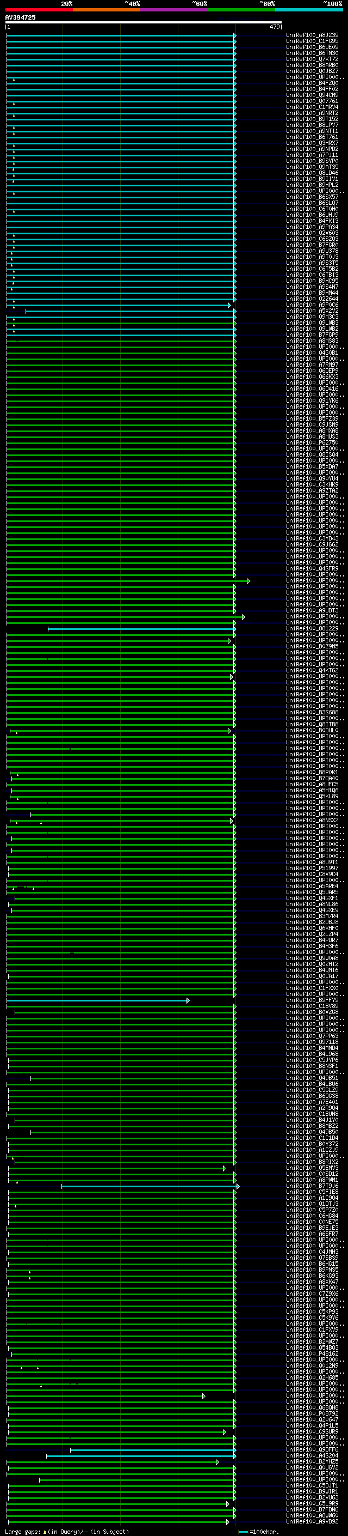Click hit label UniRef100_Q4G0B1

pos(312,353)
